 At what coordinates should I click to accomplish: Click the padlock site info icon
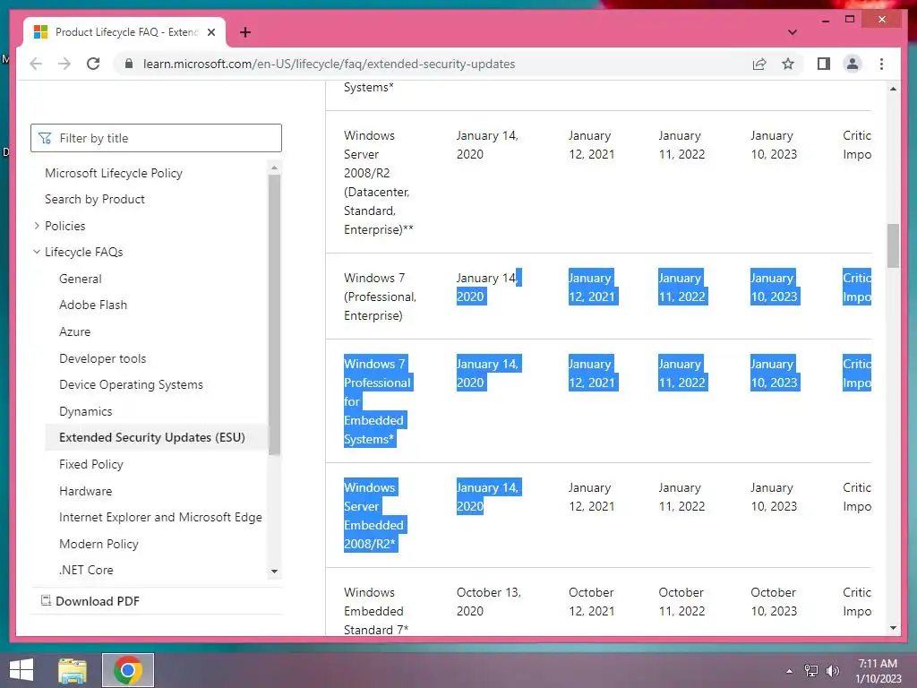point(129,64)
